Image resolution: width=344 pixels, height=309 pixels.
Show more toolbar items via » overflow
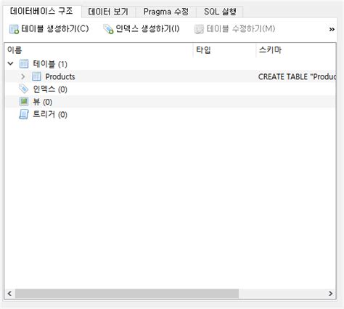[332, 29]
